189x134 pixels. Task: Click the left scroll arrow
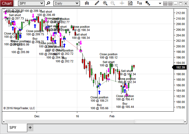point(4,122)
